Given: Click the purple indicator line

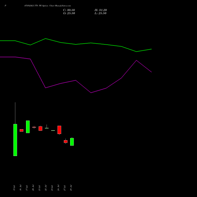Looking at the screenshot, I should pyautogui.click(x=76, y=80).
